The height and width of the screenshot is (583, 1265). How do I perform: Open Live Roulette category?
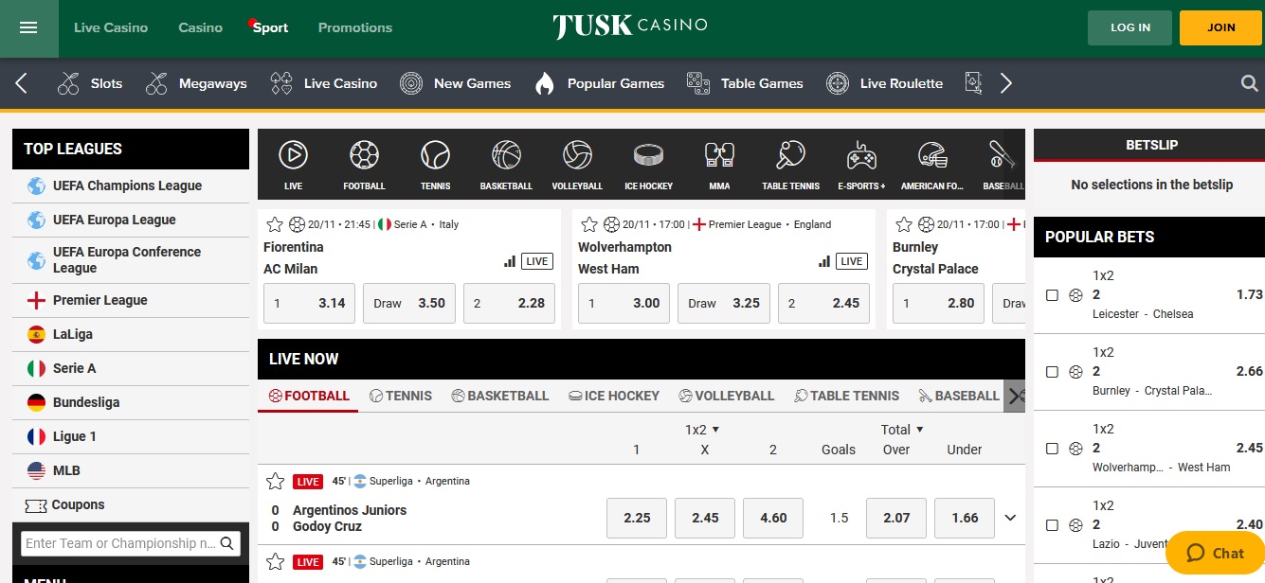tap(885, 83)
